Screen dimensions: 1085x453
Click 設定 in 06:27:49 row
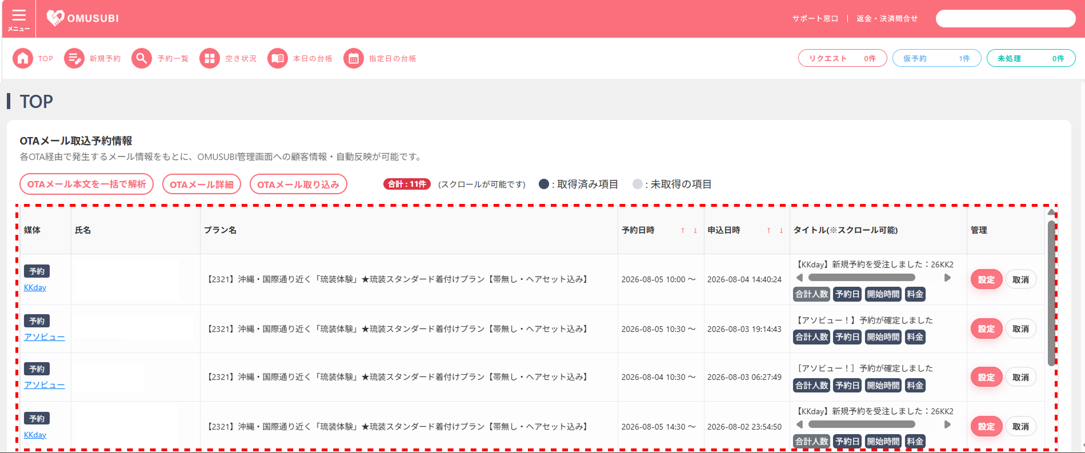tap(986, 377)
